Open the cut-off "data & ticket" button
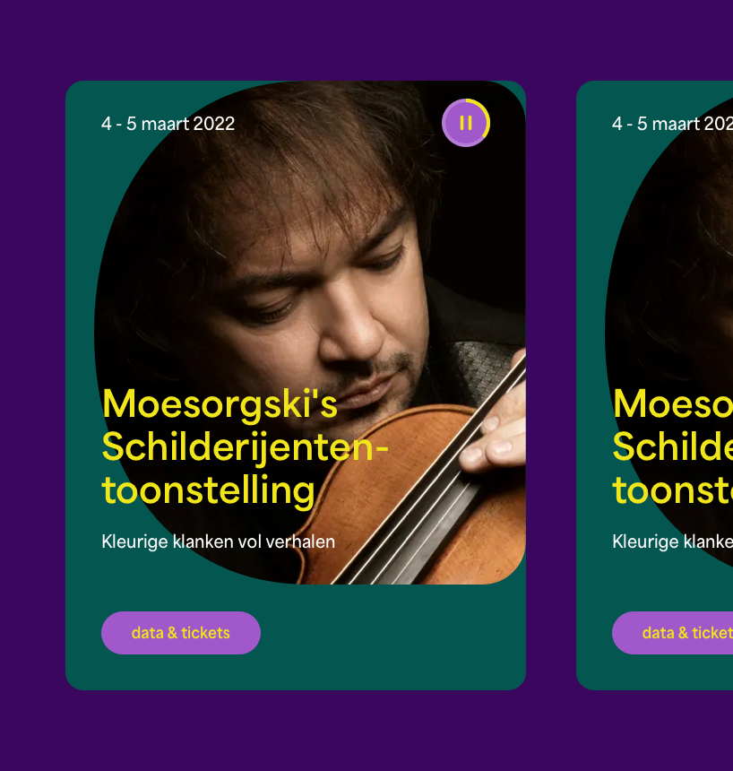 pos(674,633)
